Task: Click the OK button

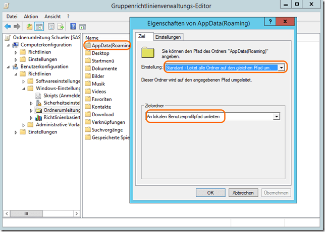Action: click(210, 192)
